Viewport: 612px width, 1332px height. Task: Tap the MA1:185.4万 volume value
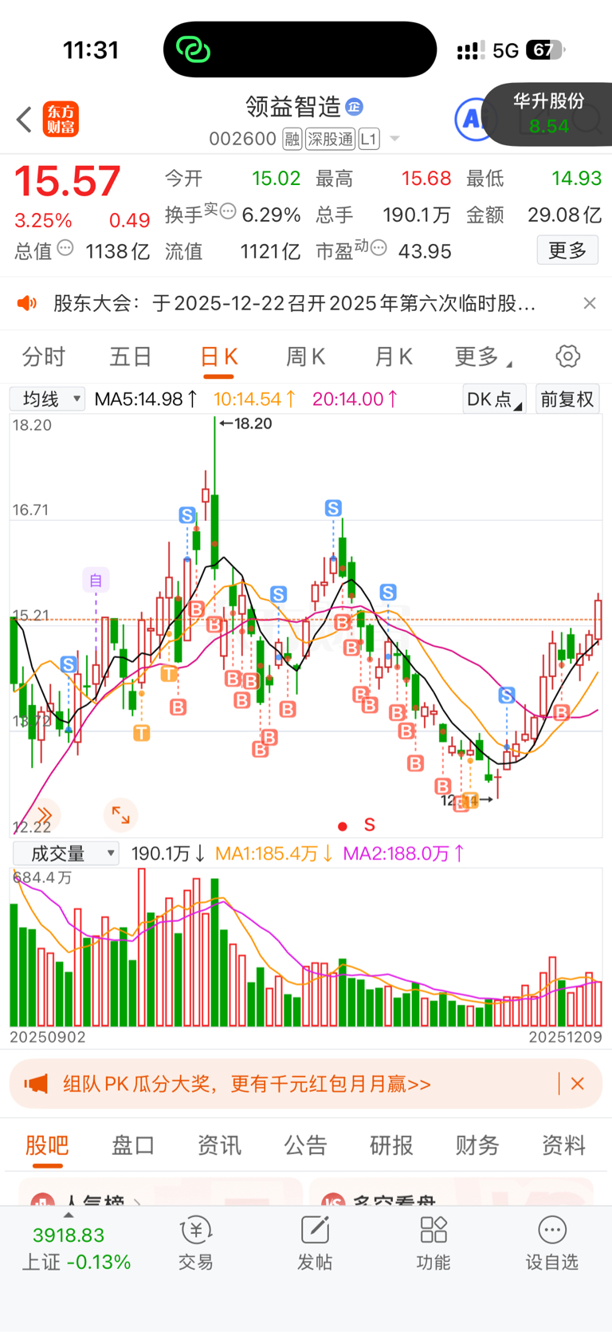[x=275, y=853]
